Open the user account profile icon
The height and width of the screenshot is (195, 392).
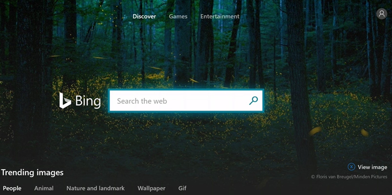coord(381,14)
